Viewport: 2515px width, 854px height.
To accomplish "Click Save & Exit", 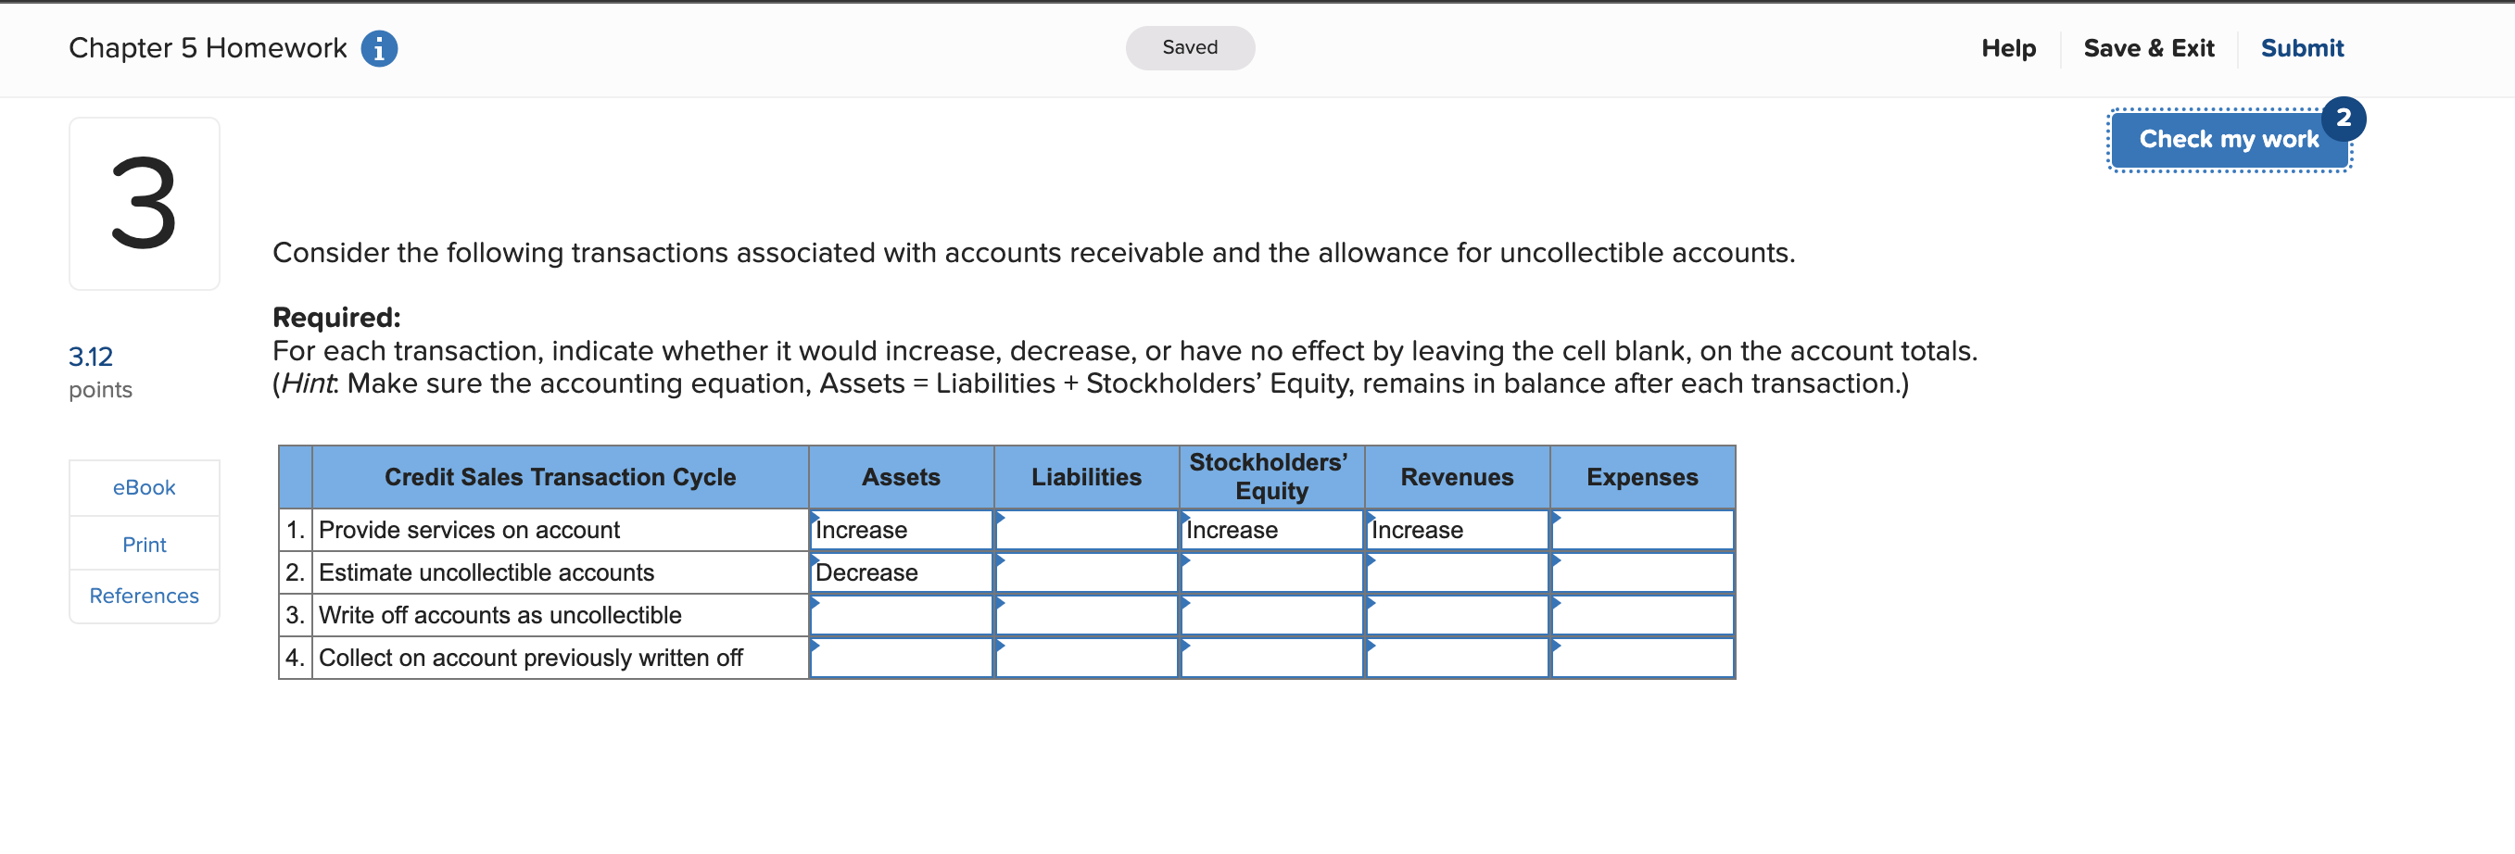I will 2149,48.
